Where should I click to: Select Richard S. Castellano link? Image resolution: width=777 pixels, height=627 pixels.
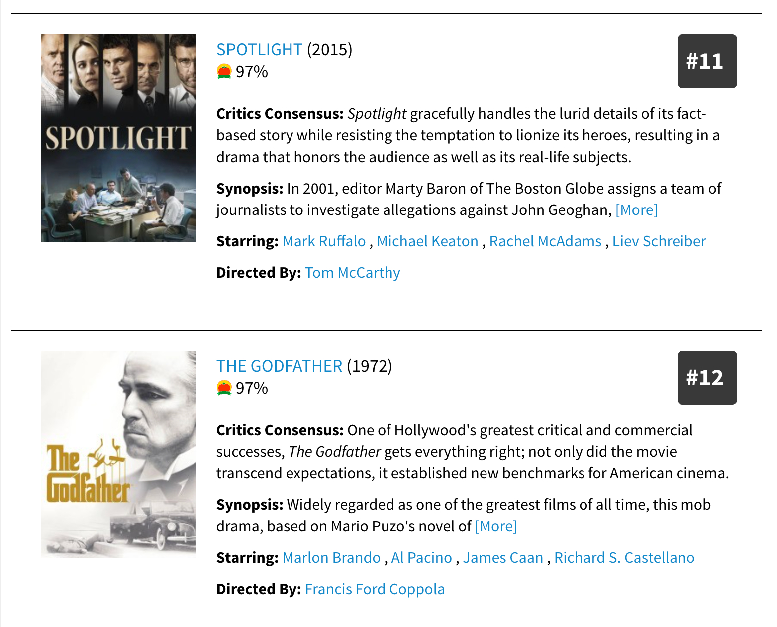624,558
